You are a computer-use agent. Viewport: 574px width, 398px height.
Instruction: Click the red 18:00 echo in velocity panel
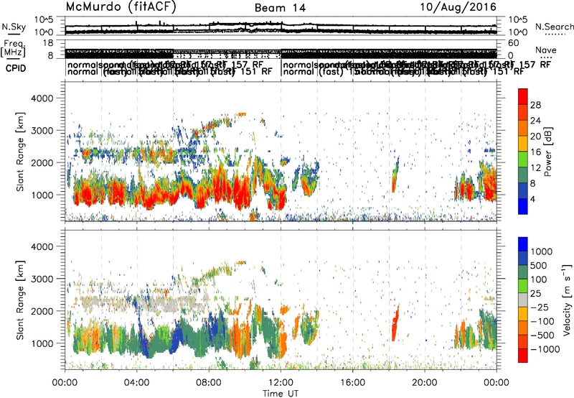395,323
